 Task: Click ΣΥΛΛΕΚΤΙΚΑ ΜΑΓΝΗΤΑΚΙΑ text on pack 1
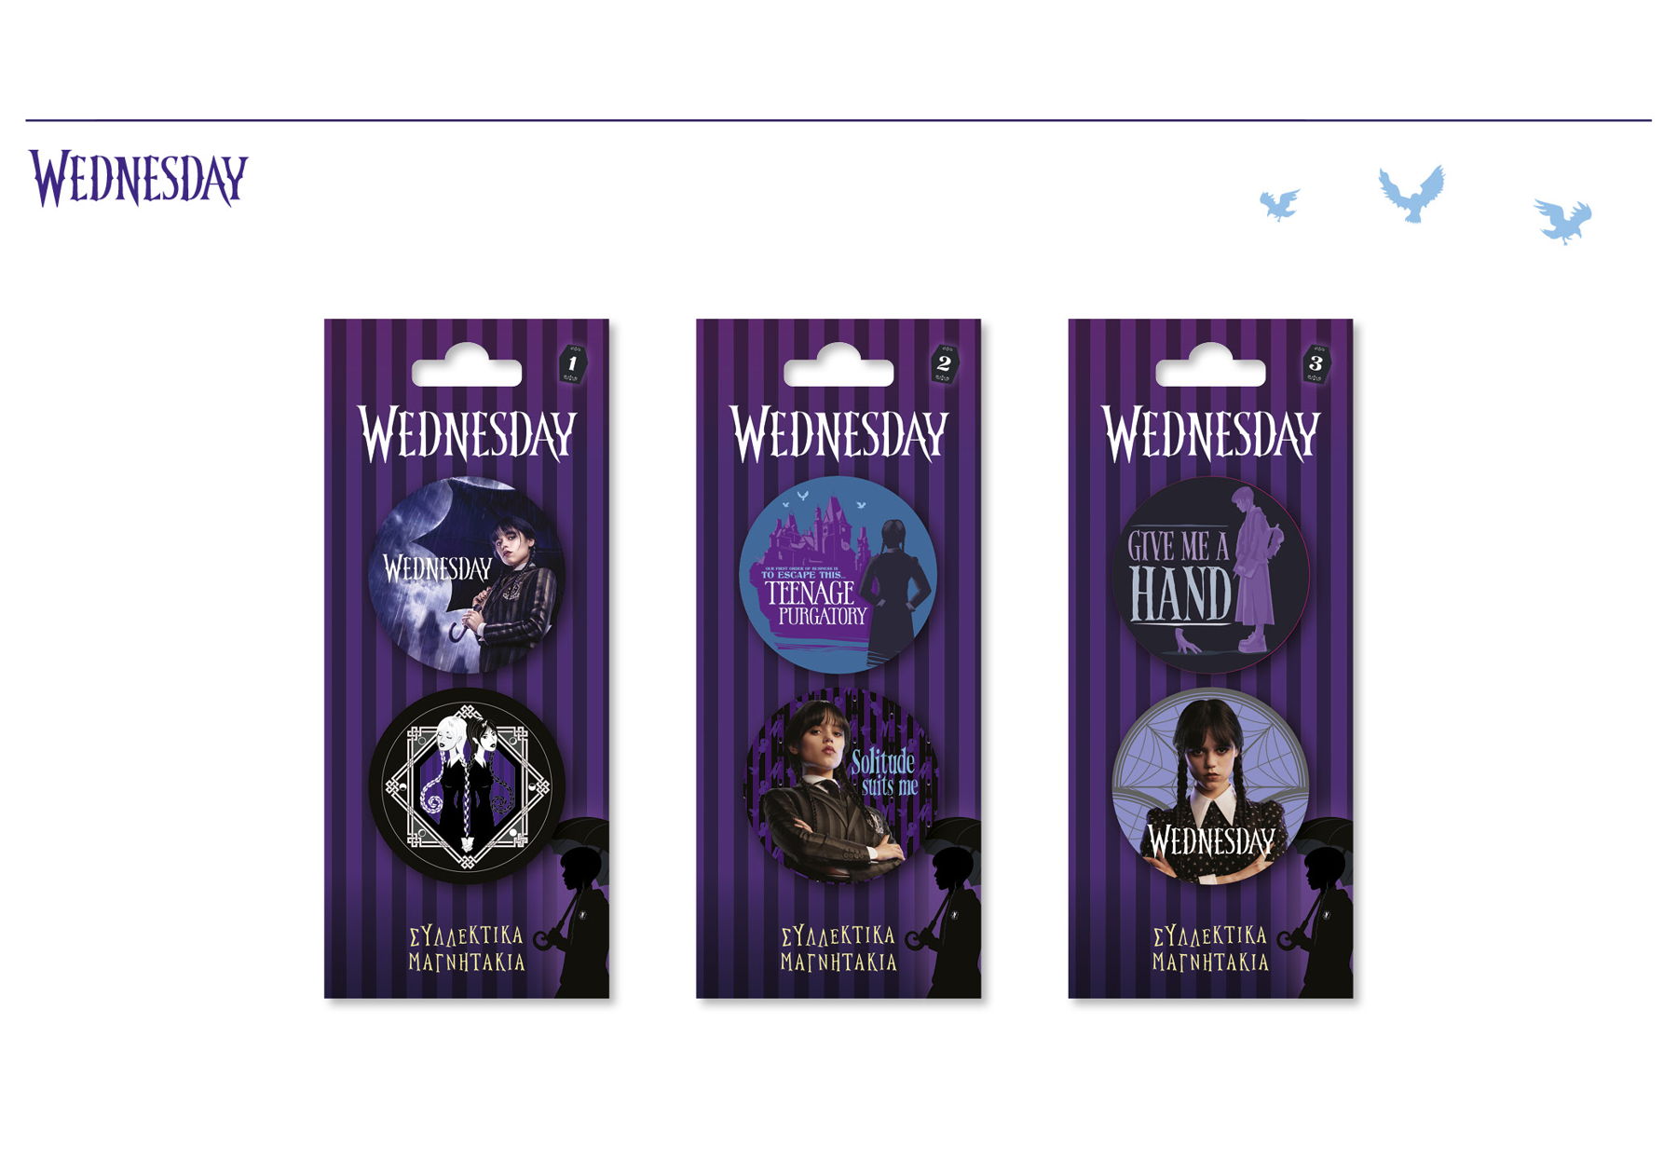(467, 949)
